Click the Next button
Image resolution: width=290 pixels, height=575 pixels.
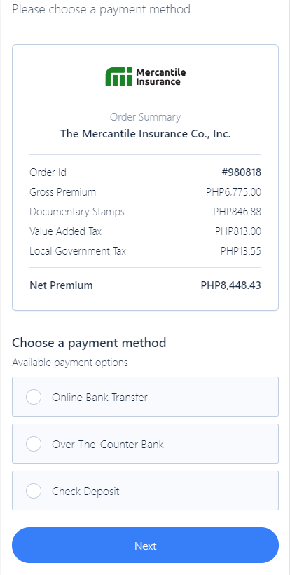pyautogui.click(x=146, y=546)
